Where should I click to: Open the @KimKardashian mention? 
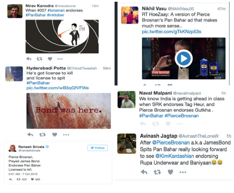coord(175,156)
